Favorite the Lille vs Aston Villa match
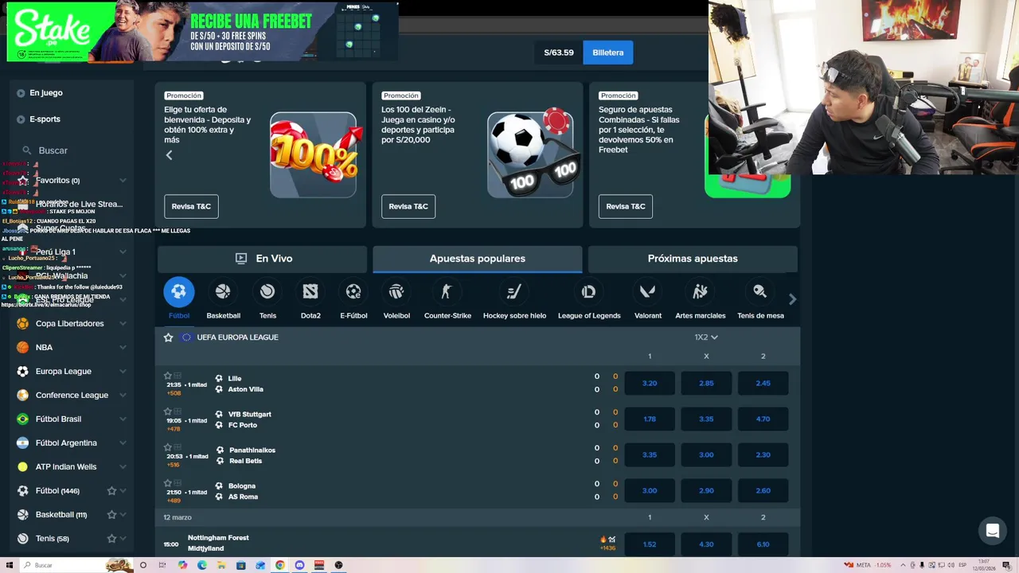The image size is (1019, 573). [x=167, y=376]
